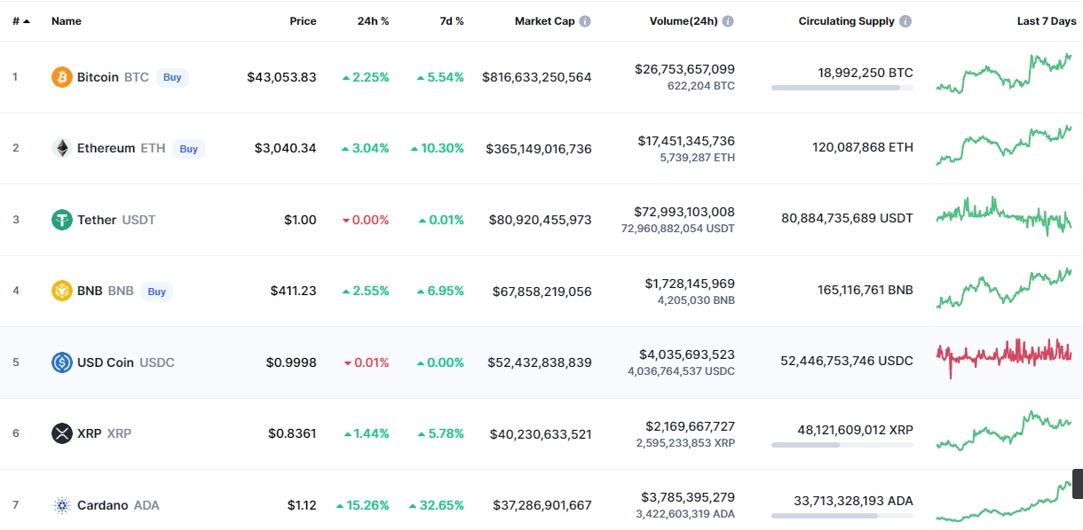Sort the table by 7d % column

click(x=451, y=21)
